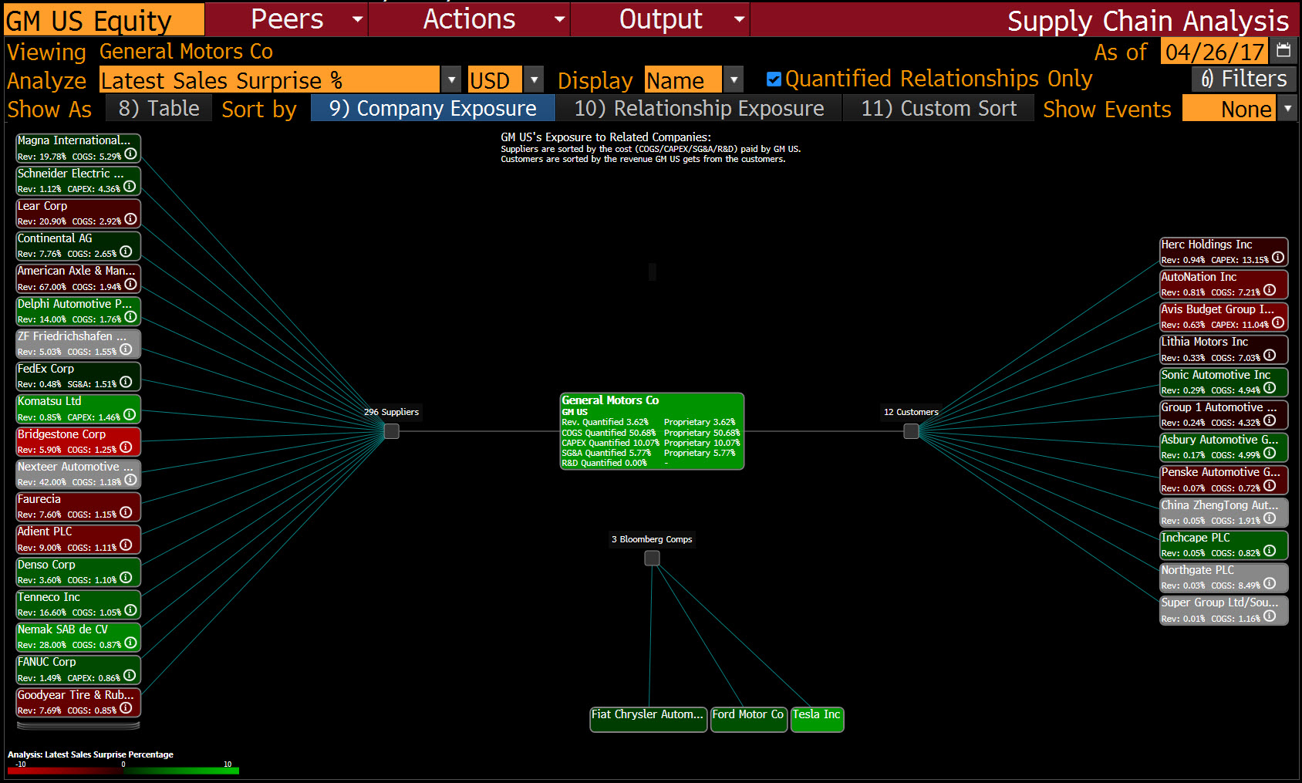Select the Ford Motor Co comp node
The height and width of the screenshot is (783, 1302).
click(748, 720)
